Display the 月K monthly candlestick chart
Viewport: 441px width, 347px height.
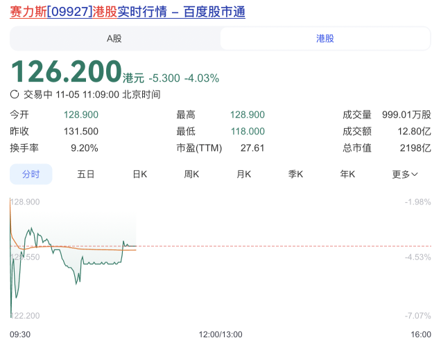coord(244,175)
